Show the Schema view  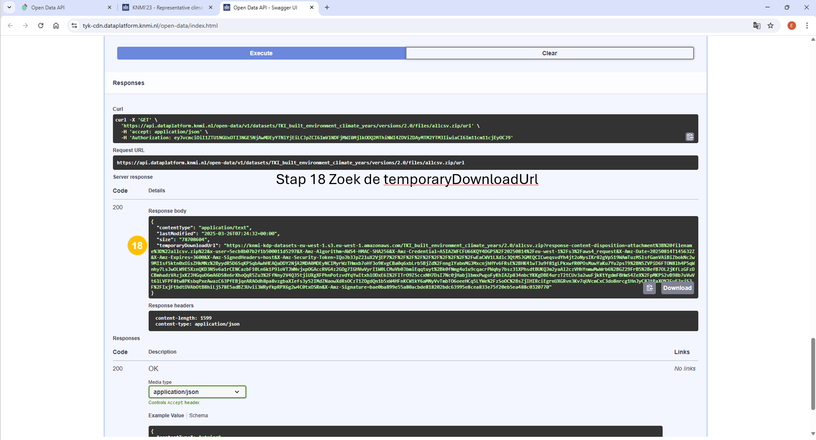click(198, 415)
